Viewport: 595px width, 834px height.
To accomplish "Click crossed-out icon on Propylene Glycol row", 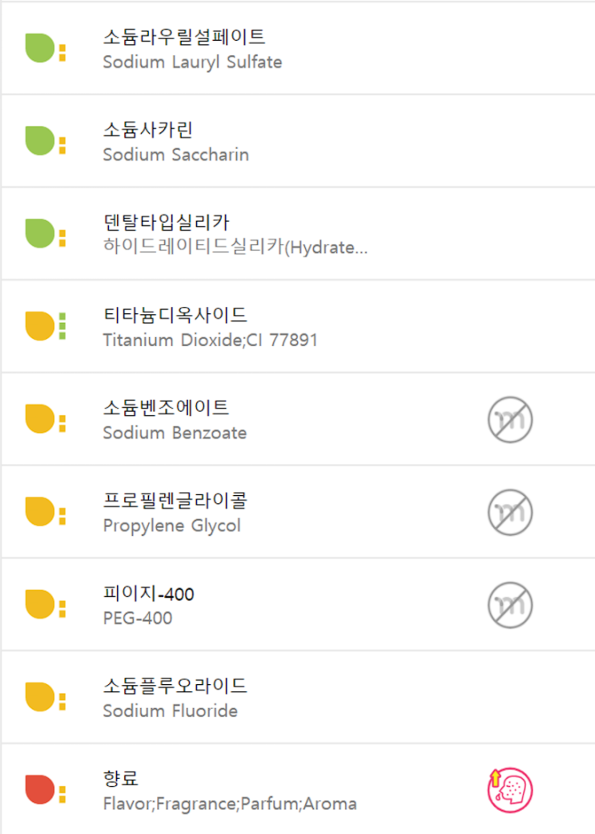I will click(x=510, y=512).
